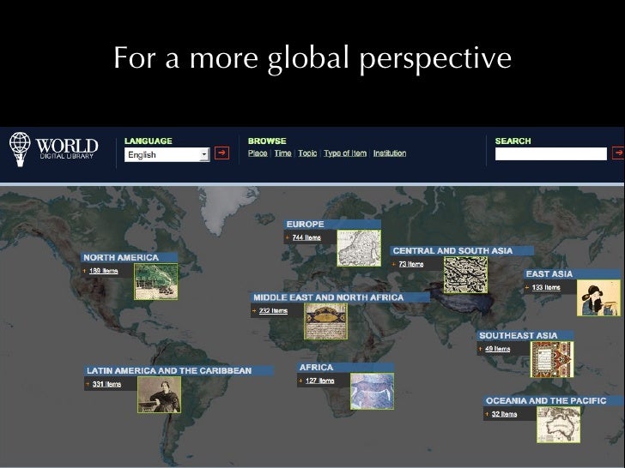Open Europe 744 Items link
The height and width of the screenshot is (468, 625).
(306, 237)
